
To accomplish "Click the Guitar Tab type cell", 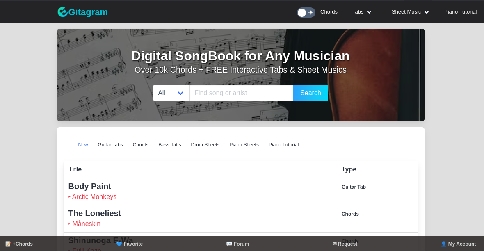I will (354, 187).
